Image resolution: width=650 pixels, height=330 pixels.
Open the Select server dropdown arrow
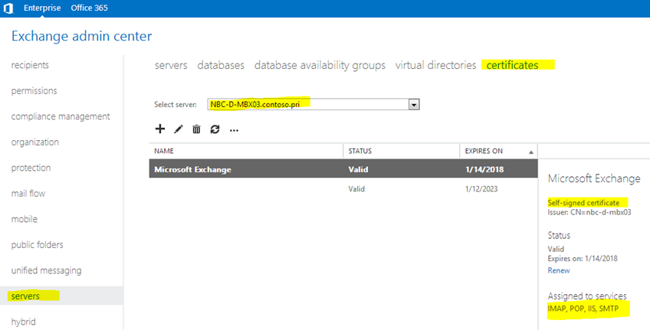point(414,105)
